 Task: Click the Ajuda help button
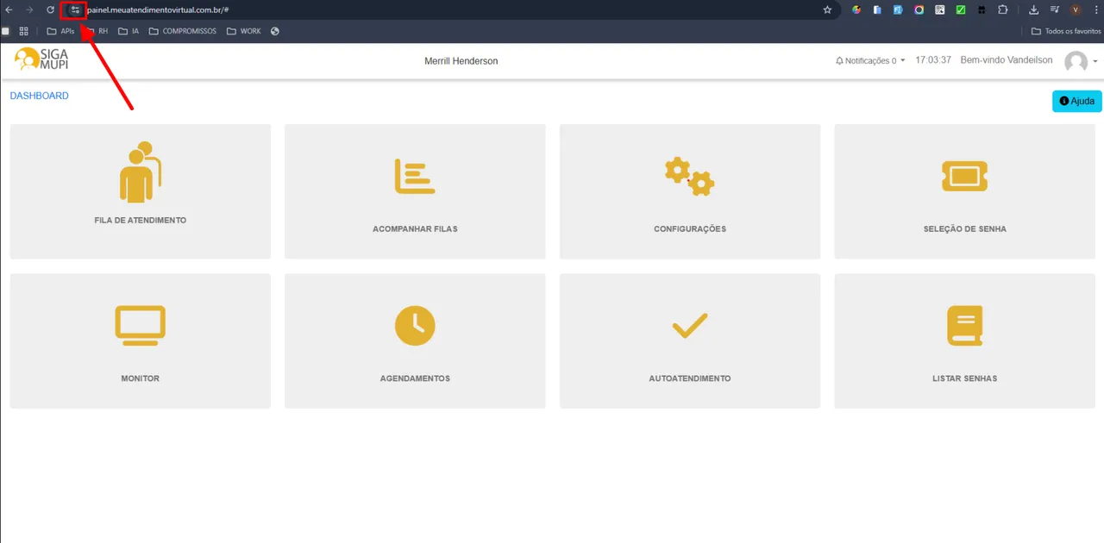click(1076, 101)
